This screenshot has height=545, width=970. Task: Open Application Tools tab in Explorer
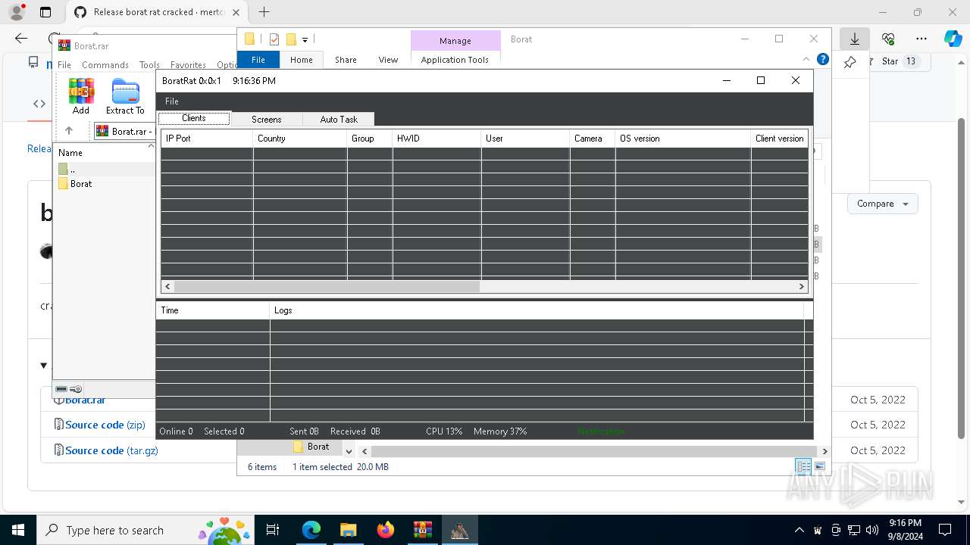pos(455,60)
